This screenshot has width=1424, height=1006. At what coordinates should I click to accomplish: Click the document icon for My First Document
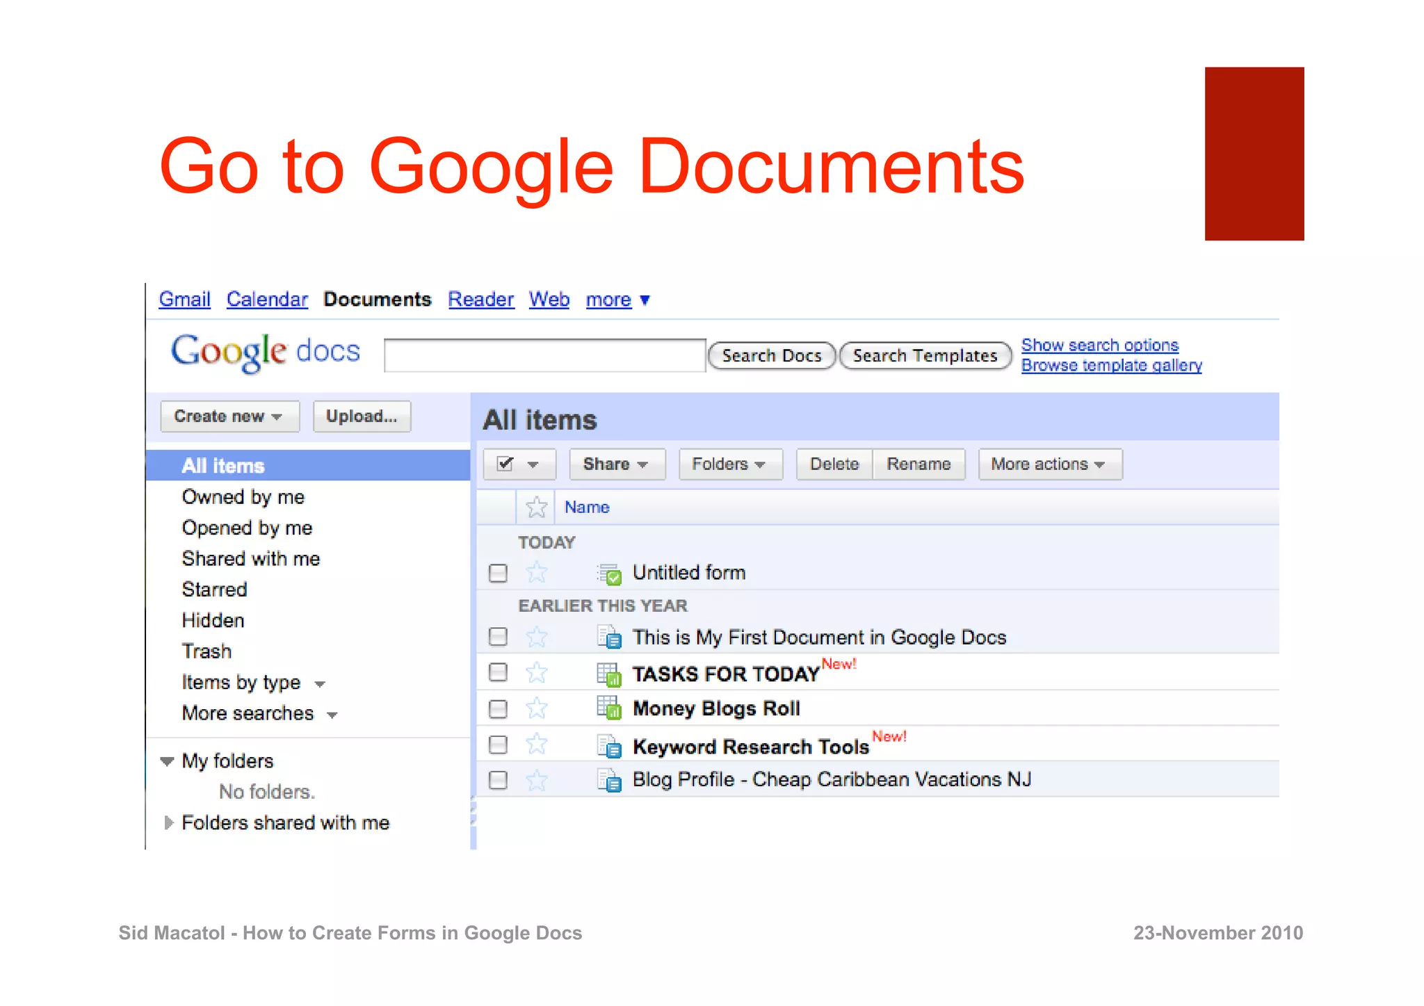(609, 637)
